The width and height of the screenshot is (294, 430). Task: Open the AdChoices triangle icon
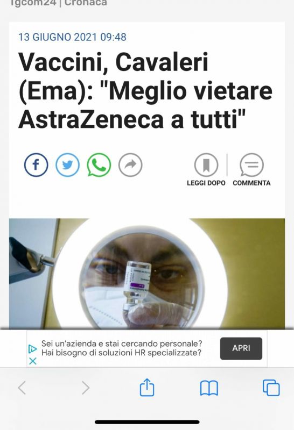(x=32, y=349)
